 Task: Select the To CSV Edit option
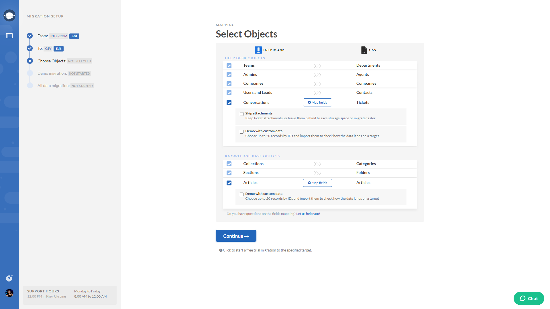(x=58, y=48)
